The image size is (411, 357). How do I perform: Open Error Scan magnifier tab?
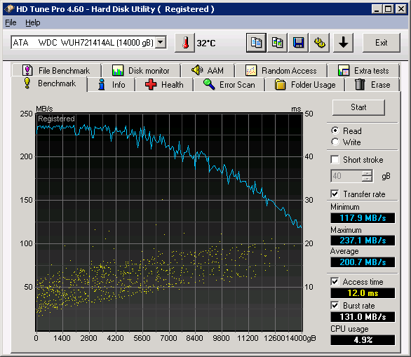point(229,85)
